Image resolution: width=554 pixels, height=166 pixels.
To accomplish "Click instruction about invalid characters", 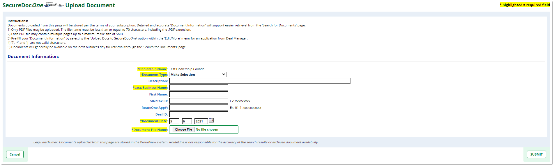I will (37, 43).
